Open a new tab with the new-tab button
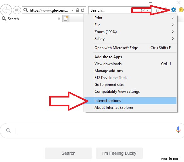Image resolution: width=184 pixels, height=162 pixels. (66, 19)
